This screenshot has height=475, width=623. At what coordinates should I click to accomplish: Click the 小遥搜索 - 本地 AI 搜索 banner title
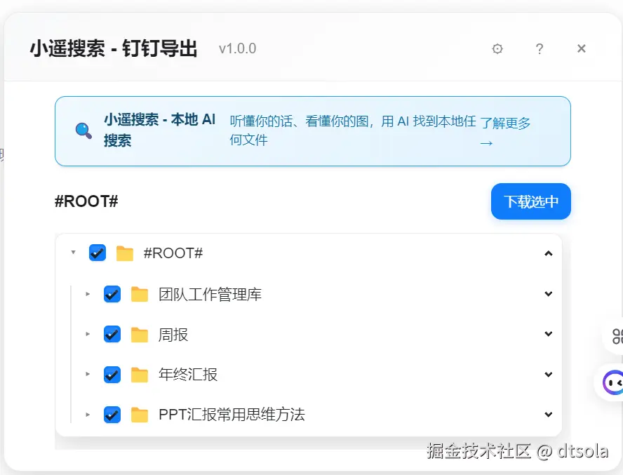click(x=160, y=130)
